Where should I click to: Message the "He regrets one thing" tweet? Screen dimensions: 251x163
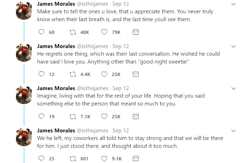click(x=136, y=74)
